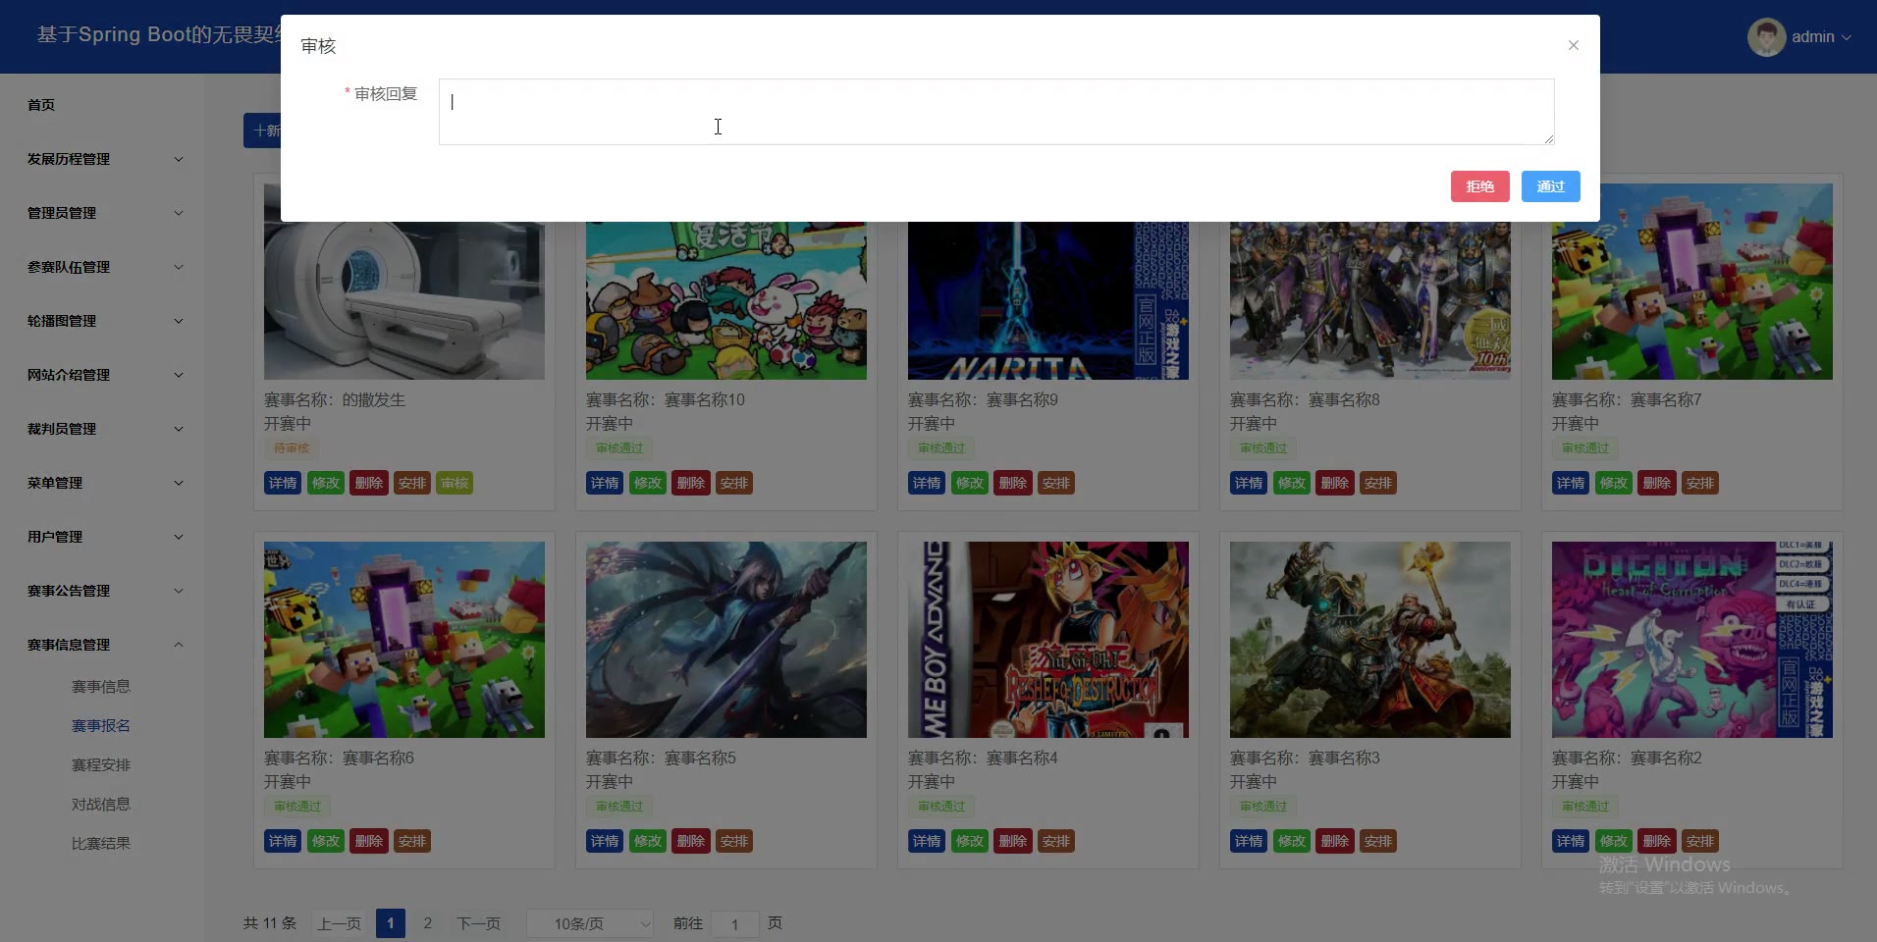Click 审核 button on the 的撒发生 card
1877x942 pixels.
(x=455, y=483)
